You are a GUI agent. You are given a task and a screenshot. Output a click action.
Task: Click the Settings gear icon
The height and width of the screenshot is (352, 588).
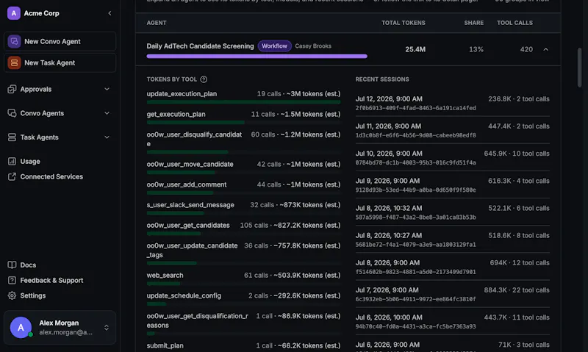[12, 295]
